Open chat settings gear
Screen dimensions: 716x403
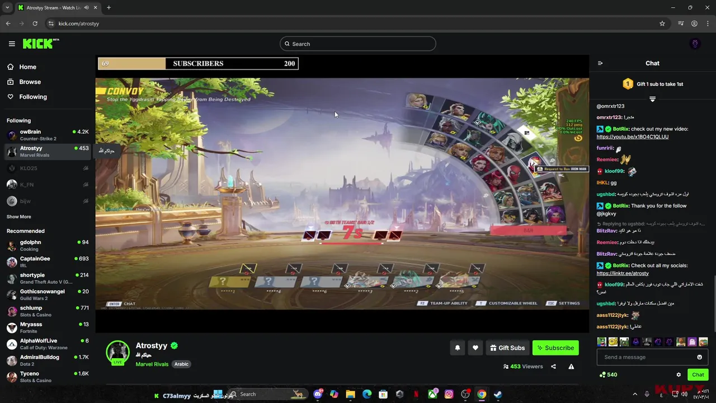679,374
